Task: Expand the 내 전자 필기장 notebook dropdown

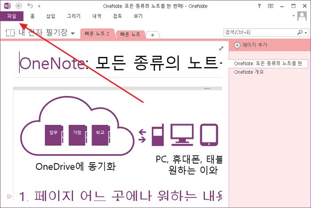Action: tap(73, 33)
